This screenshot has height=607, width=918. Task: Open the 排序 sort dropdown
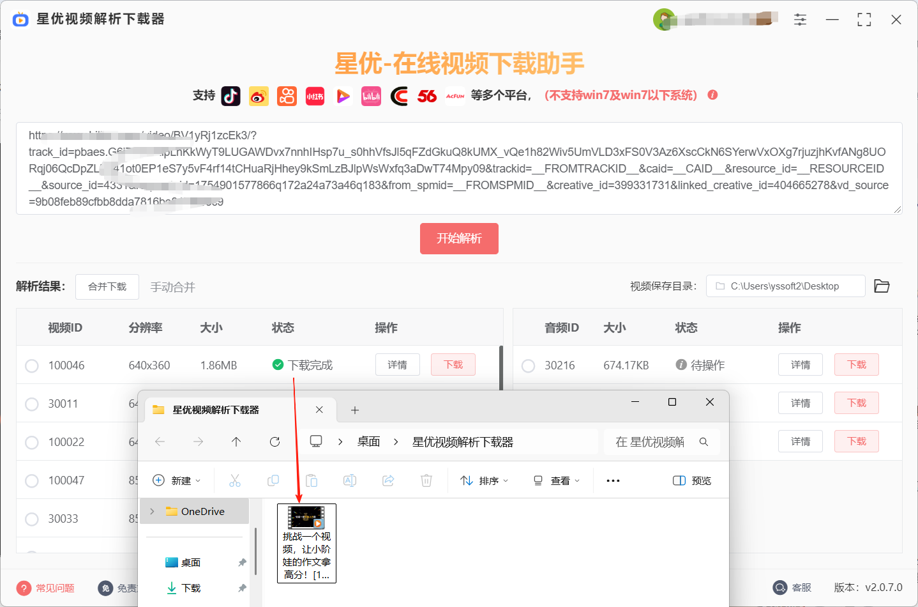(485, 480)
